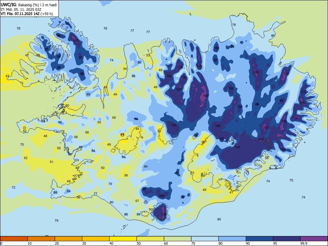Click the title text 'Rakastig (%) í 2 m hæð'
The height and width of the screenshot is (246, 328).
click(37, 5)
